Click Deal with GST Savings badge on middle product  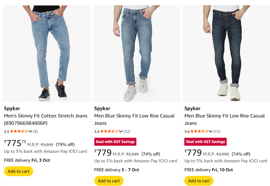click(x=115, y=142)
